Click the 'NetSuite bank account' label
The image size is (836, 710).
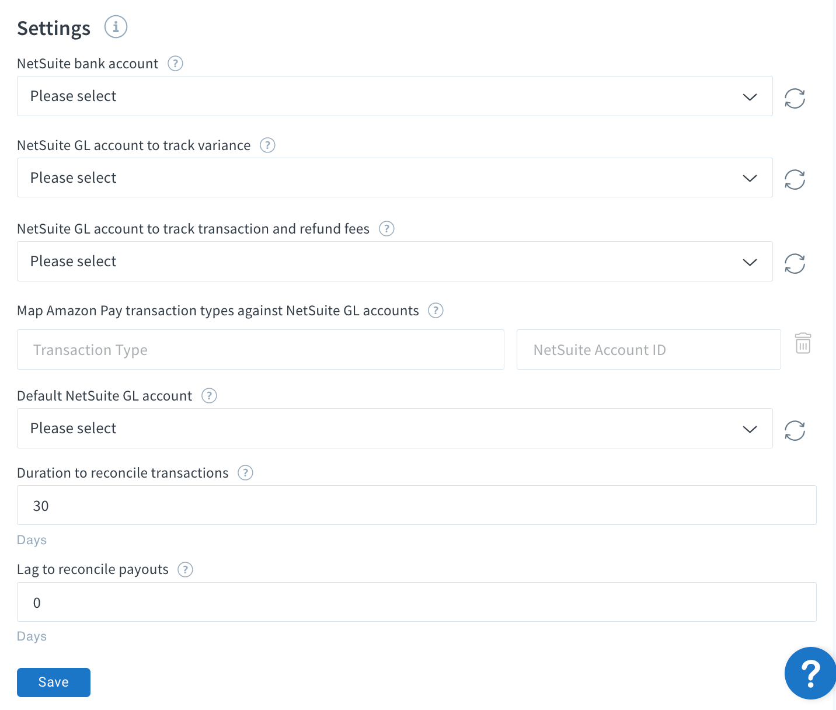(88, 64)
